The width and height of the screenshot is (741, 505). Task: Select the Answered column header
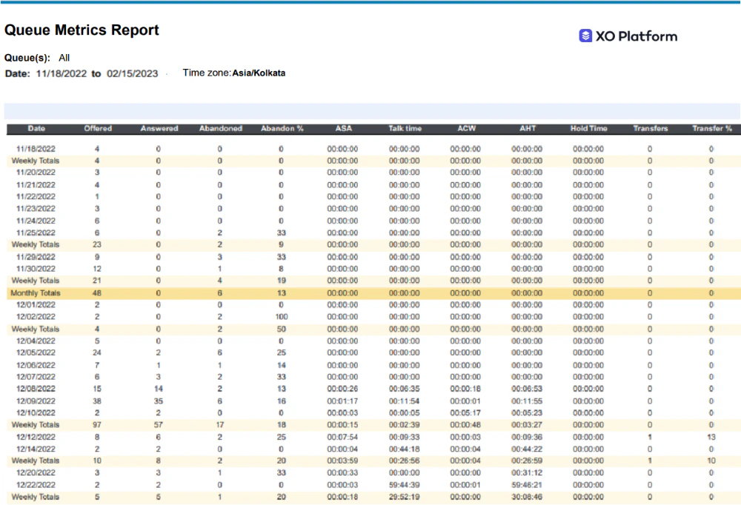(x=159, y=128)
